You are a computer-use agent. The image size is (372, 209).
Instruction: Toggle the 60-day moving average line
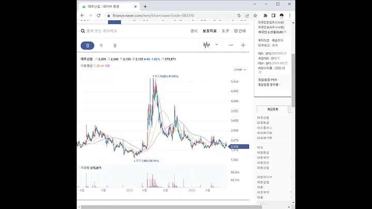102,66
